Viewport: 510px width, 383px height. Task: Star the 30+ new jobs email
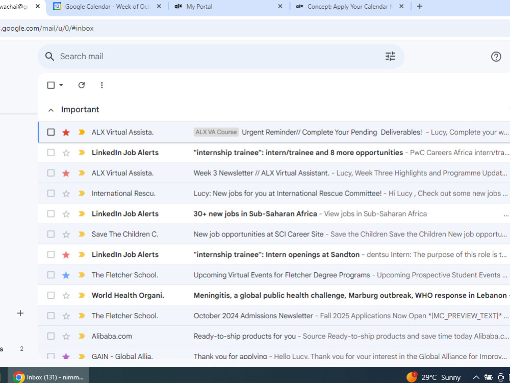(66, 214)
